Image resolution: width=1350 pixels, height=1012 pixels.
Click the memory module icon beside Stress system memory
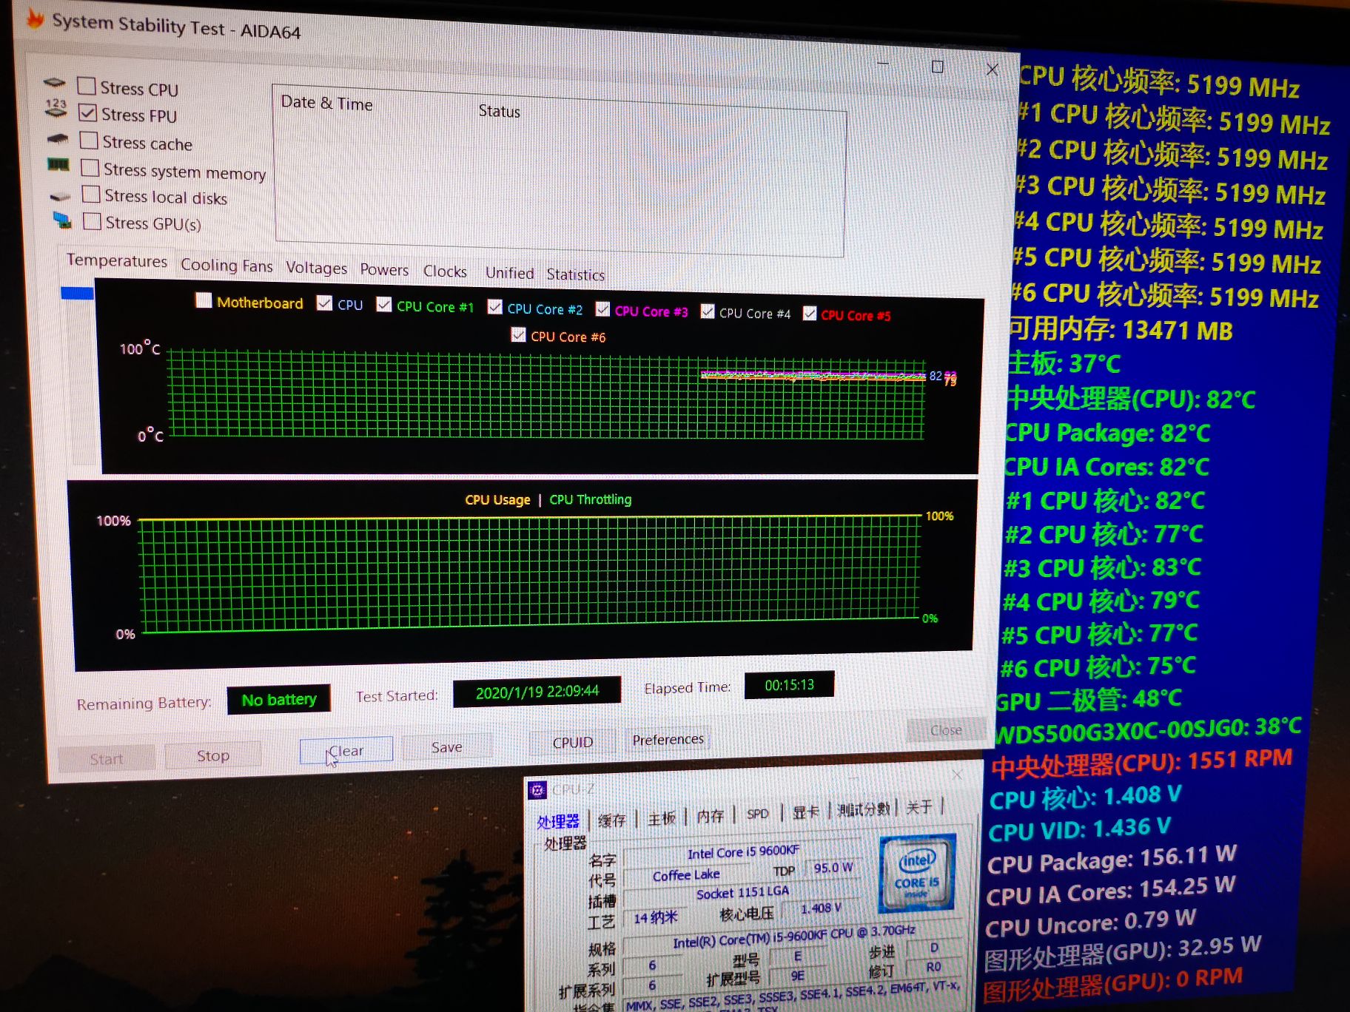[x=58, y=164]
